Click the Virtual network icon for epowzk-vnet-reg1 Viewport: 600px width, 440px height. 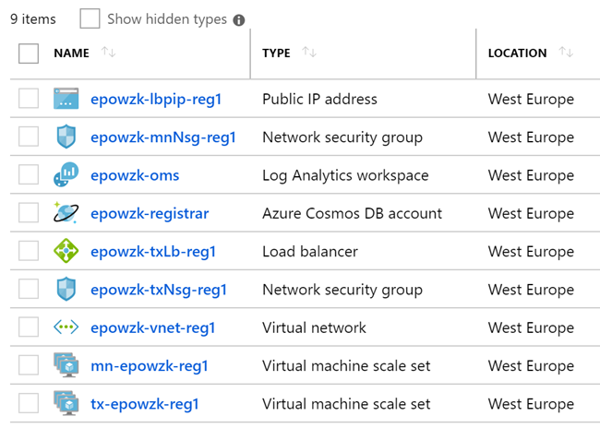(x=66, y=327)
